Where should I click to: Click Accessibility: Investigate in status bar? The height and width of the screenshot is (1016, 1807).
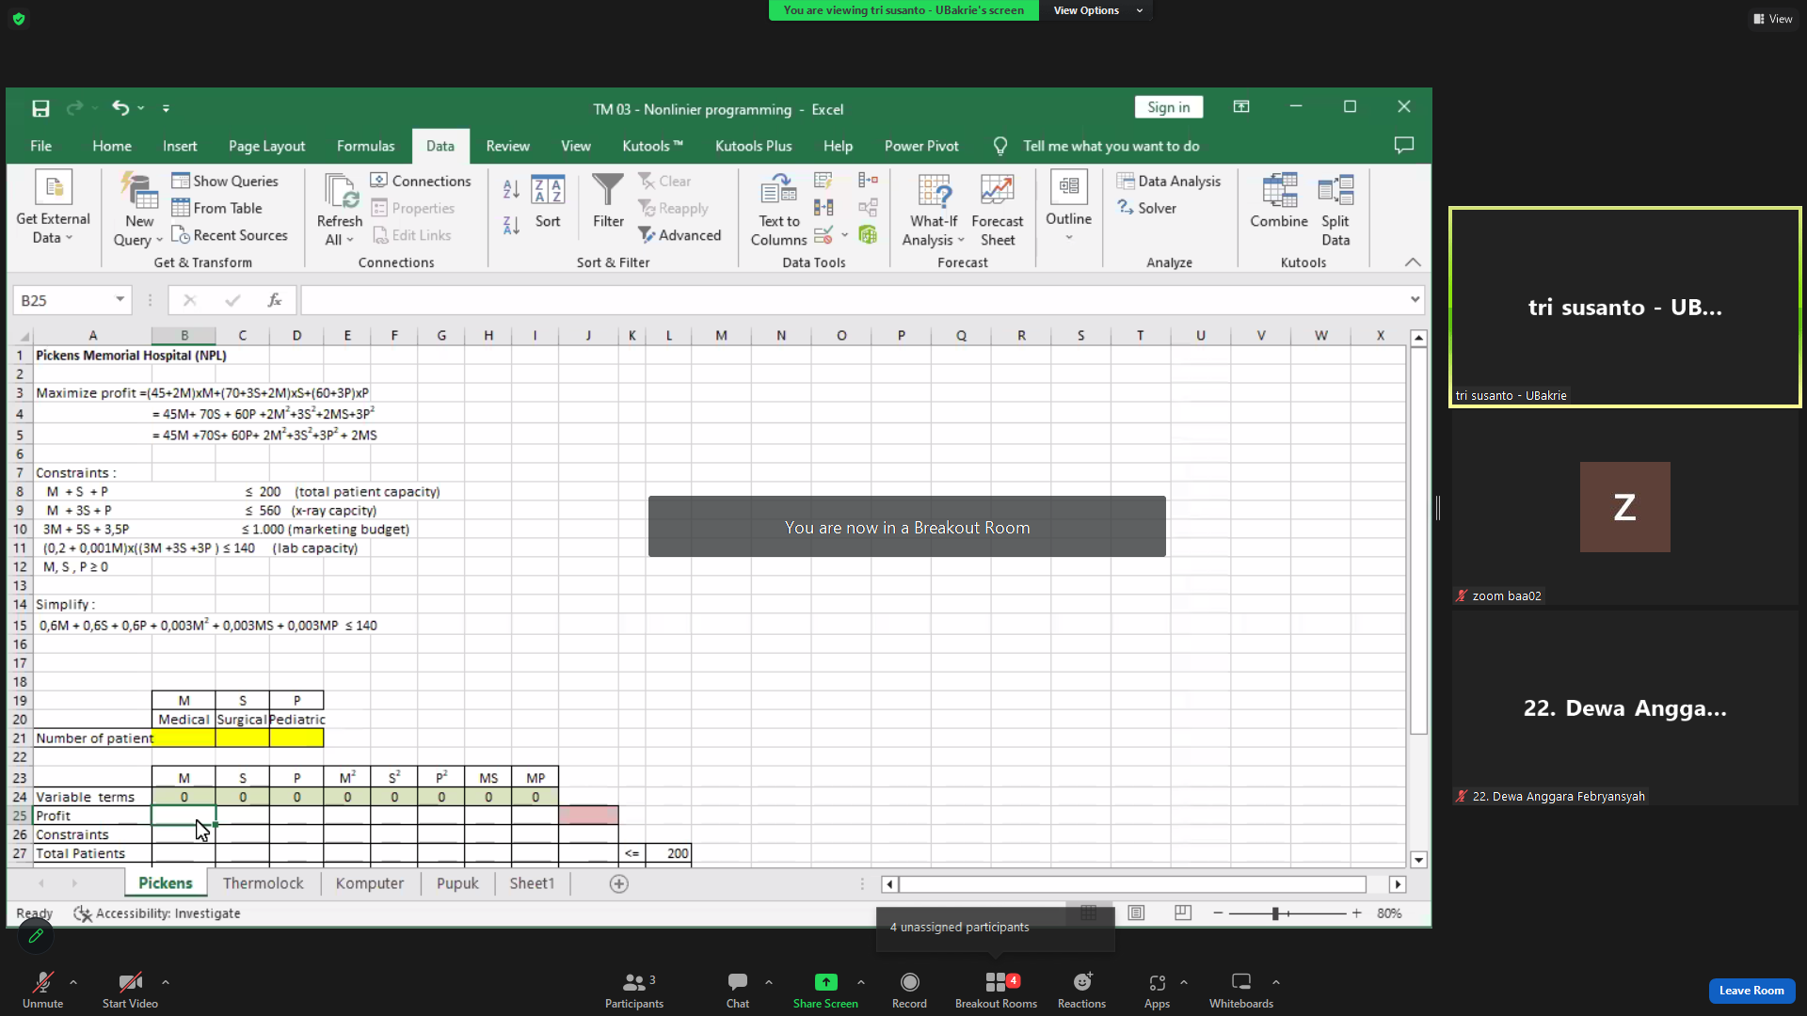[x=157, y=913]
